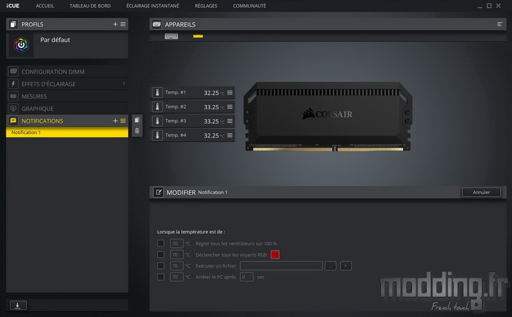Click the Annuler button

pyautogui.click(x=481, y=192)
